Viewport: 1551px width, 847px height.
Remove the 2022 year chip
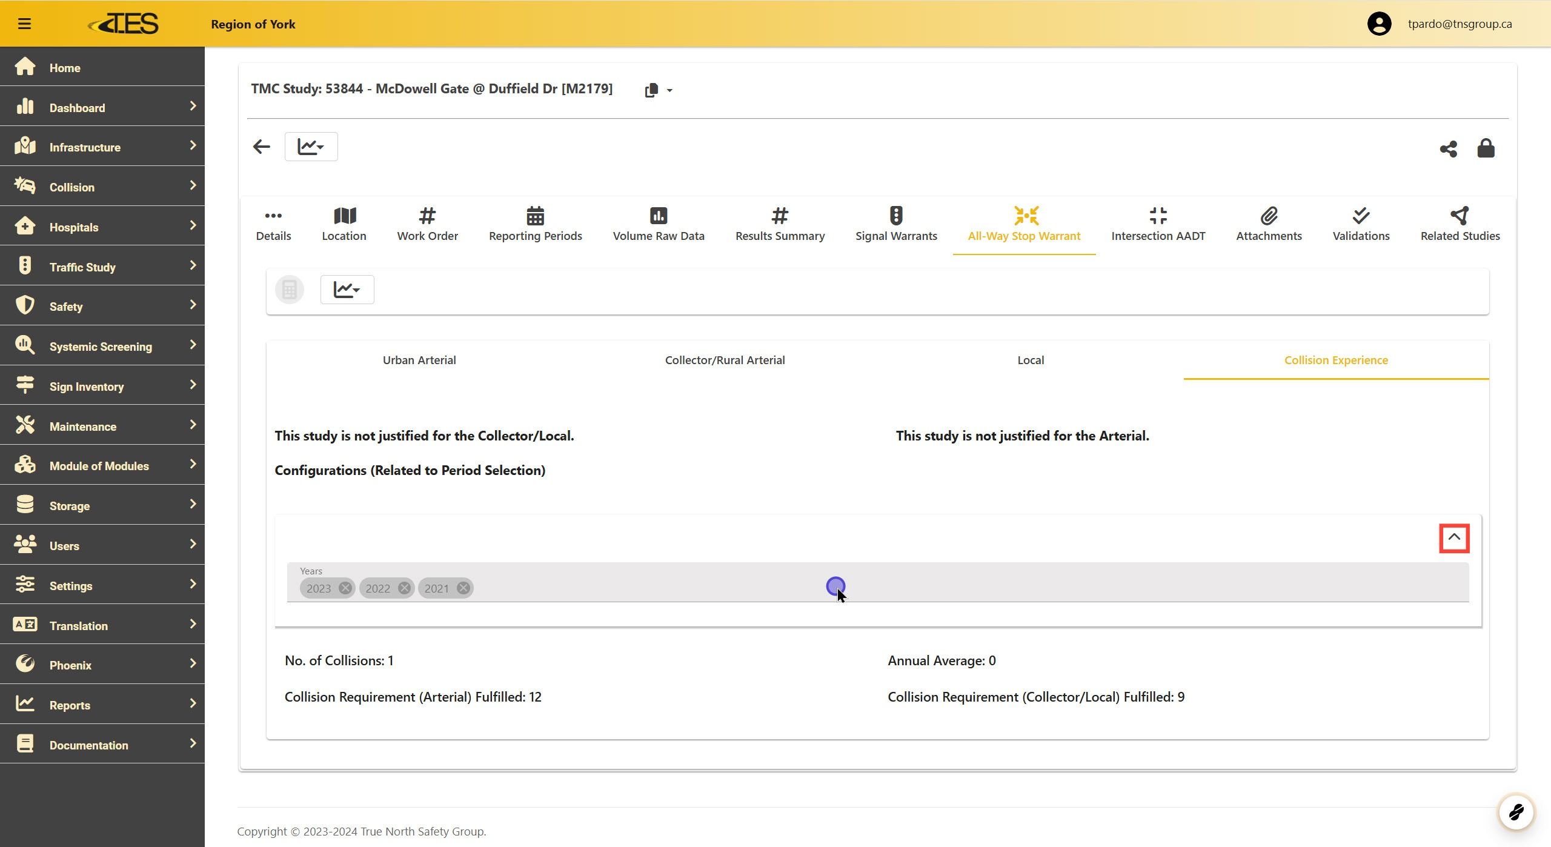[x=404, y=588]
